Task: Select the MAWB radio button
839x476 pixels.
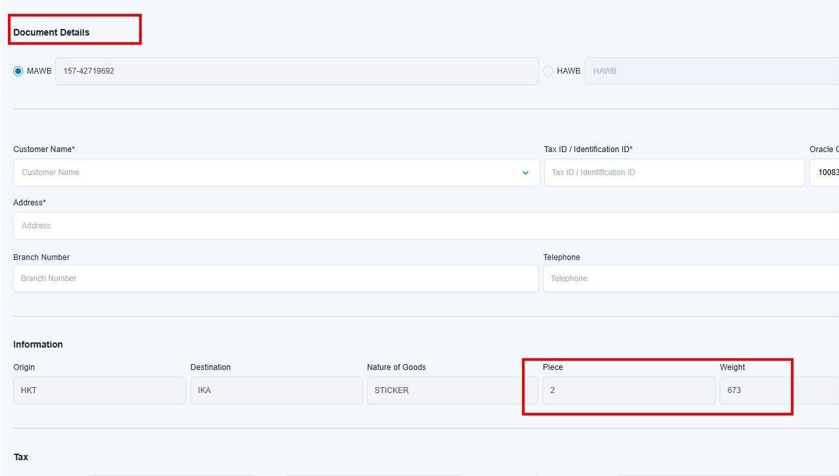Action: [x=18, y=71]
